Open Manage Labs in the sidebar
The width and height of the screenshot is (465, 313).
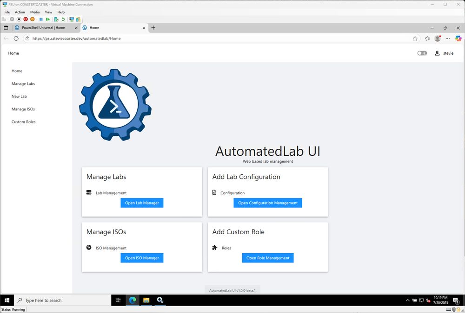coord(23,84)
